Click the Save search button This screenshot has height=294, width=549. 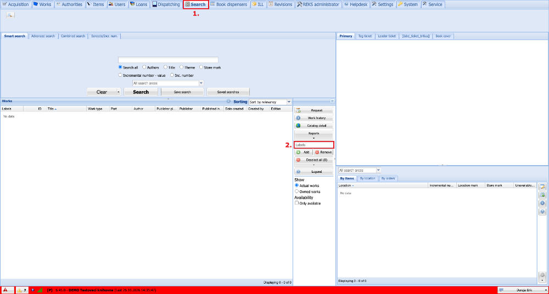click(x=182, y=92)
